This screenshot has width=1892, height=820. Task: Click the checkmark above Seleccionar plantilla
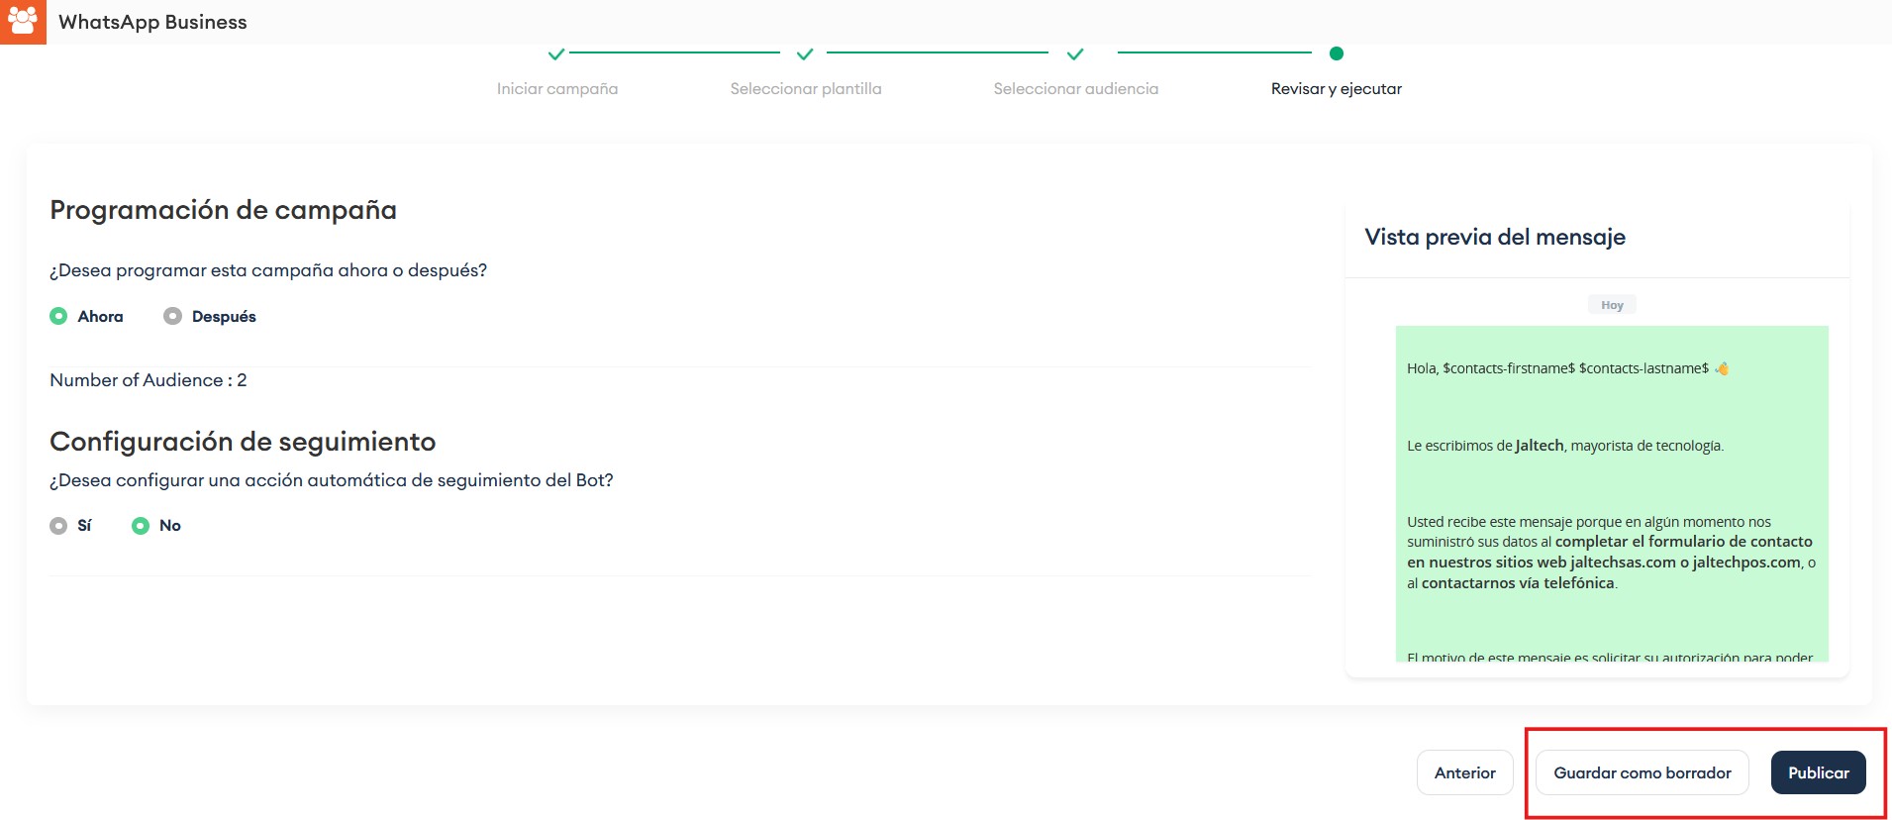[805, 53]
